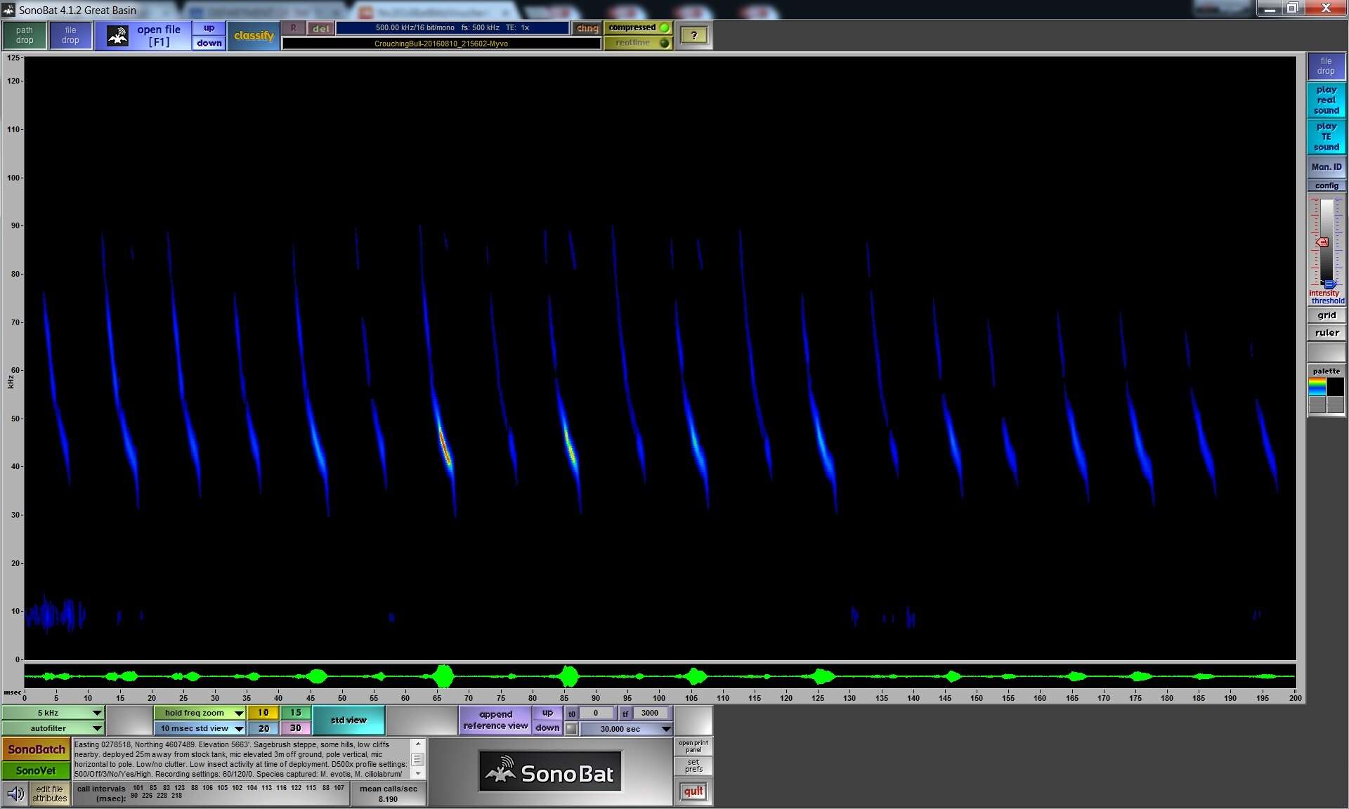Click the tf label icon

(x=625, y=713)
